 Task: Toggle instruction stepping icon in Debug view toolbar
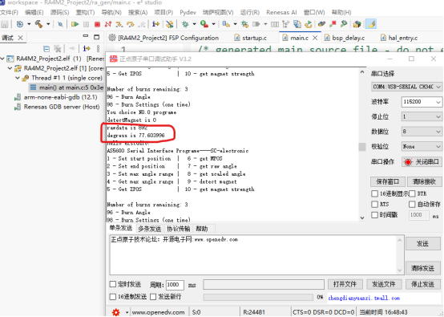(87, 49)
